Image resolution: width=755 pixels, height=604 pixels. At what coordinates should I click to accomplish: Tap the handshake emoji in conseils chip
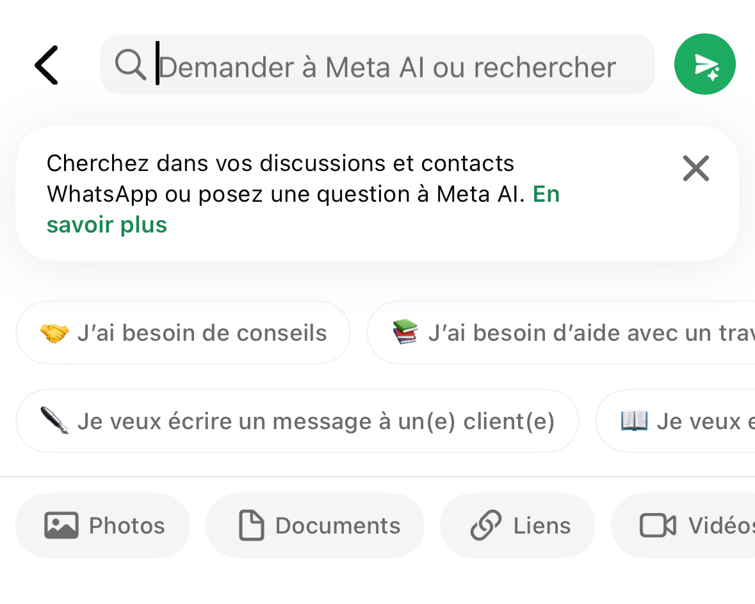tap(54, 332)
